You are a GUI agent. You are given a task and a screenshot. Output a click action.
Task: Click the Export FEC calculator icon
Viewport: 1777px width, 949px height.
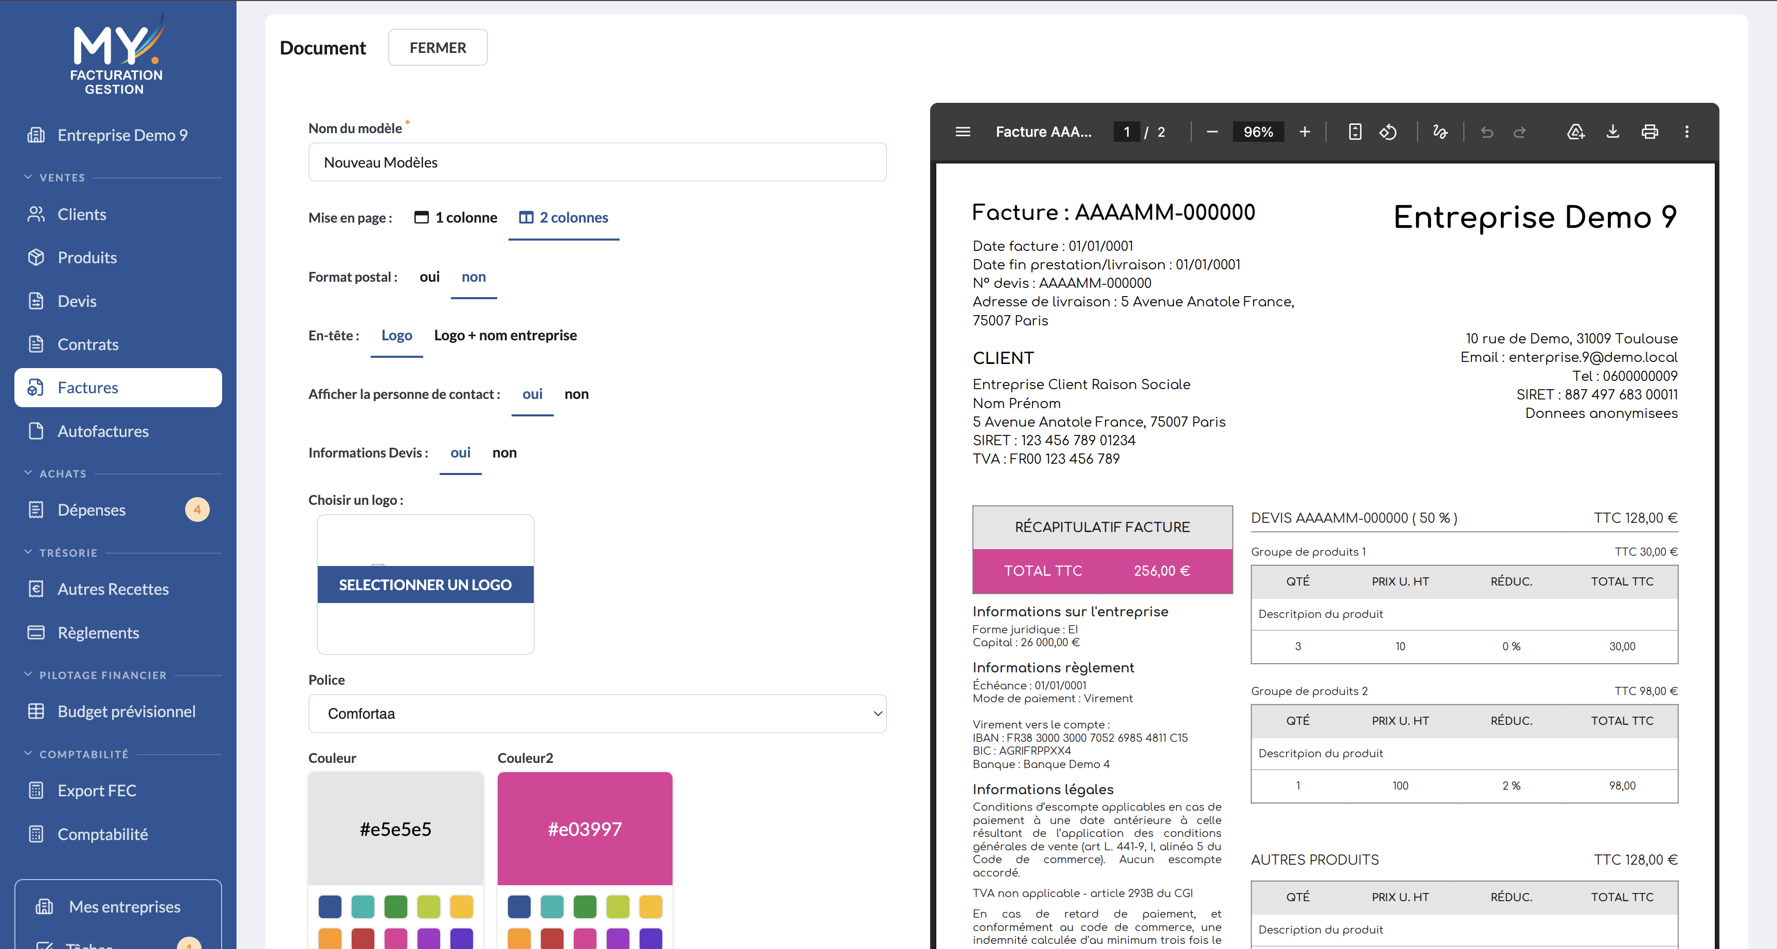36,790
